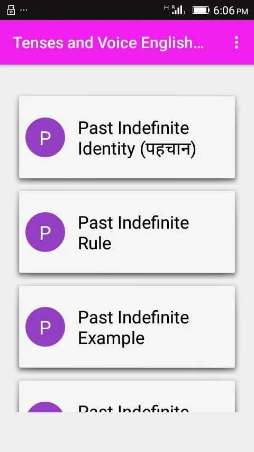Tap the signal strength icon
254x452 pixels.
tap(178, 11)
